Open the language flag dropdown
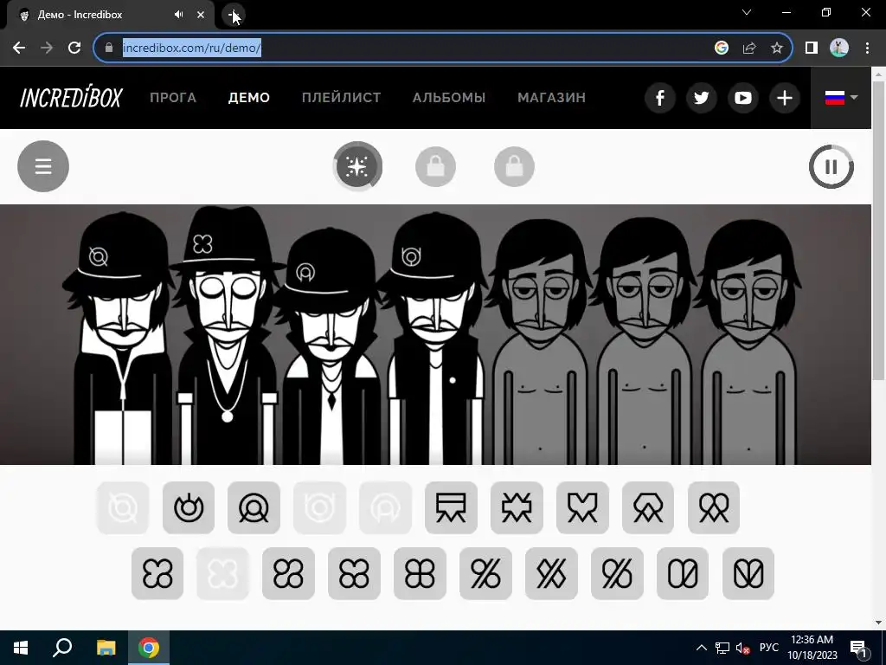 click(841, 98)
